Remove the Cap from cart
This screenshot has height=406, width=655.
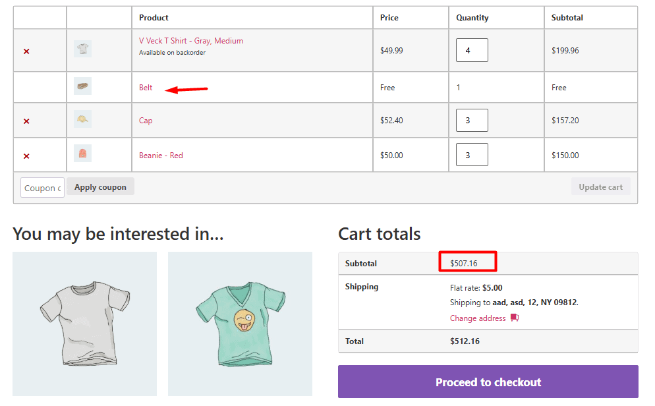coord(26,121)
